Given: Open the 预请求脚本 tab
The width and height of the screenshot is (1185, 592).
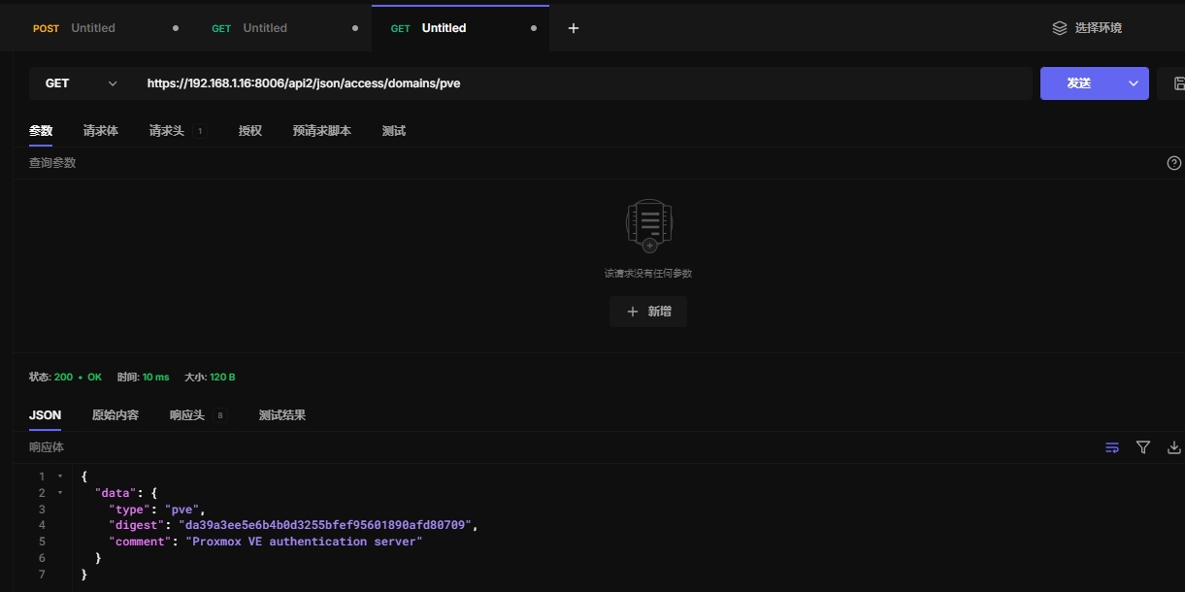Looking at the screenshot, I should [x=322, y=131].
